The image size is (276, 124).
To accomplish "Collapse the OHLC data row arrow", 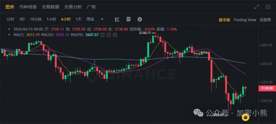I will [x=9, y=29].
